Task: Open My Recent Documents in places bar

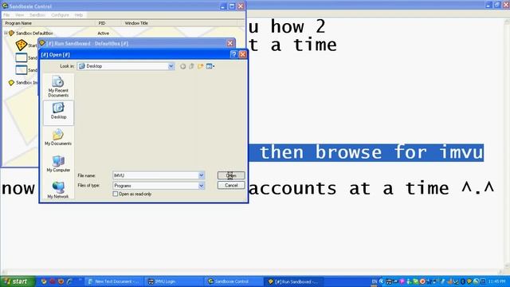Action: tap(58, 86)
